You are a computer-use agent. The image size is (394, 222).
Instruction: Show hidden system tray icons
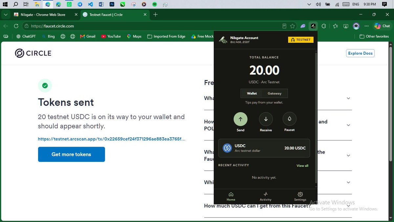pyautogui.click(x=309, y=5)
